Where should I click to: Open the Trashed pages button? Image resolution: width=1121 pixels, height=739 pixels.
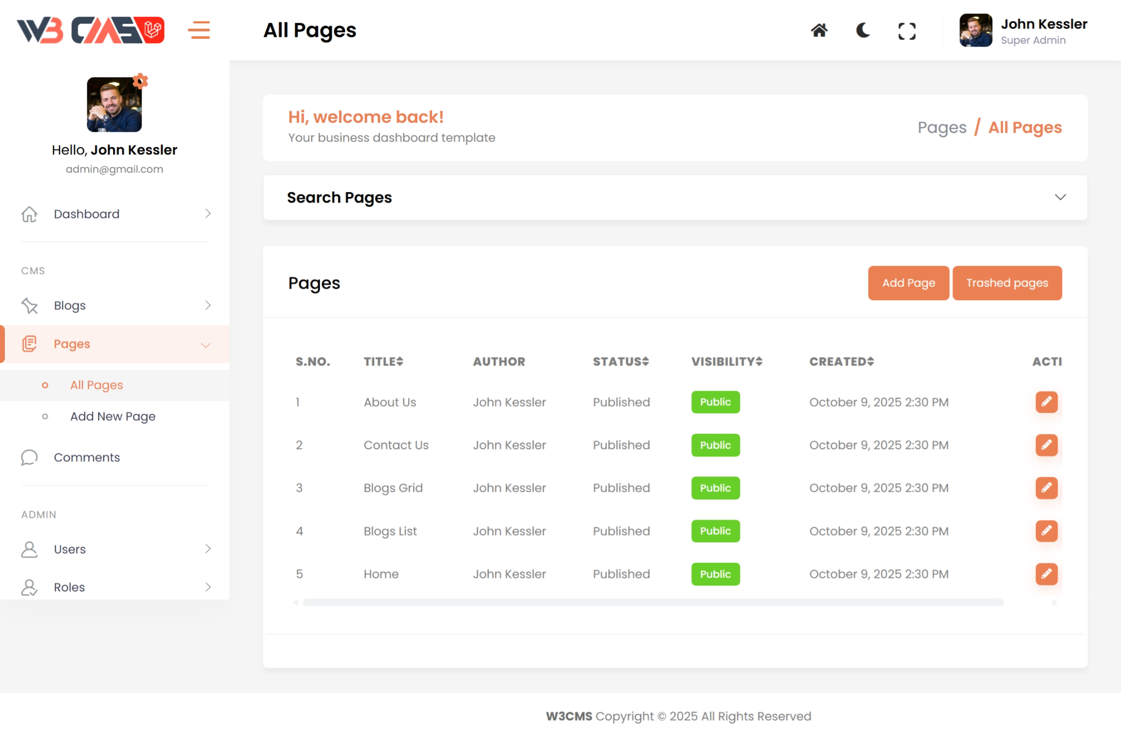pos(1006,283)
